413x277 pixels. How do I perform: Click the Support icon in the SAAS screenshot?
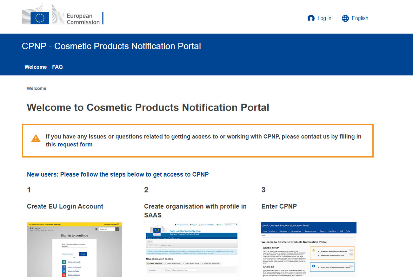[x=191, y=225]
